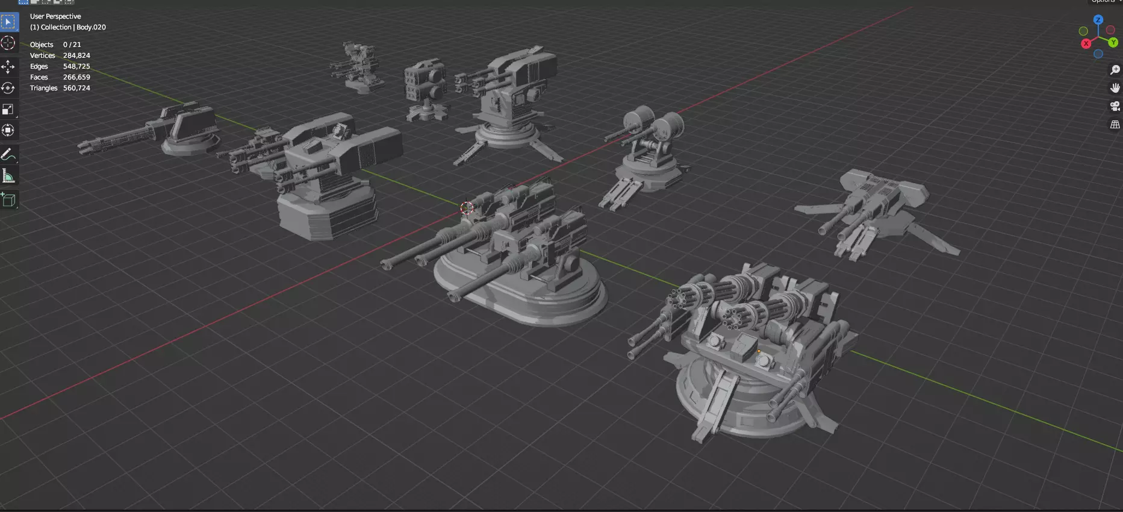
Task: Click the Faces '266,659' statistic
Action: point(76,77)
